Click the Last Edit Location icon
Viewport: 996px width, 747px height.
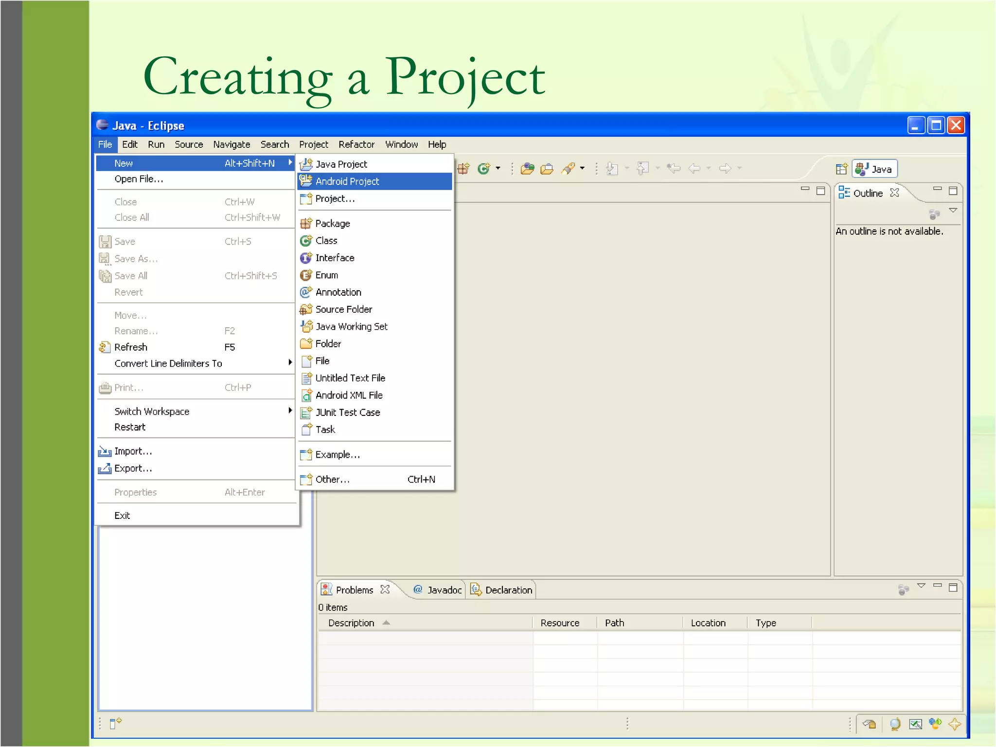pos(674,169)
